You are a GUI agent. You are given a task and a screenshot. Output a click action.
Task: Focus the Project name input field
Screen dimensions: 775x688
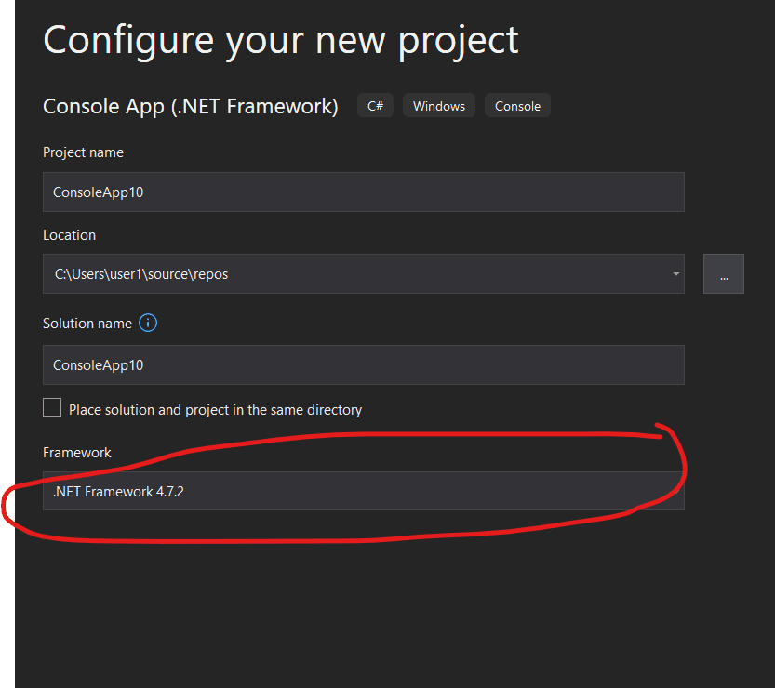363,192
